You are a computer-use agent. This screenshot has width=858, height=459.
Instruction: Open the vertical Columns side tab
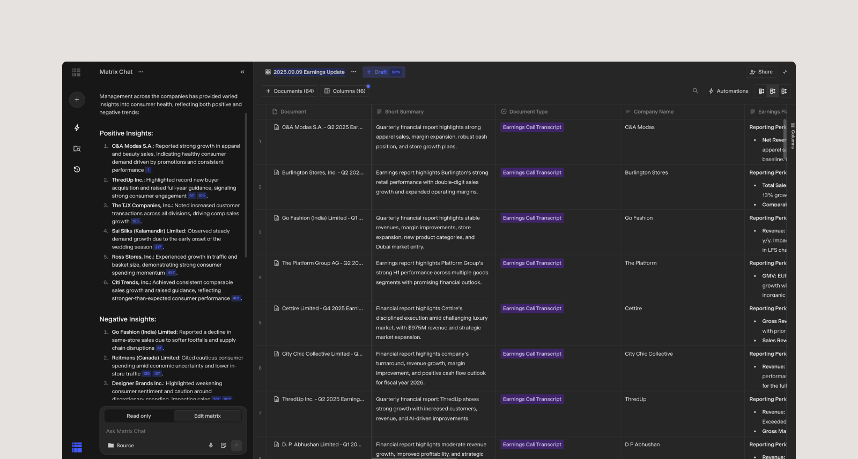click(x=793, y=136)
